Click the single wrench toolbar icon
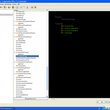The height and width of the screenshot is (110, 110). (x=24, y=7)
